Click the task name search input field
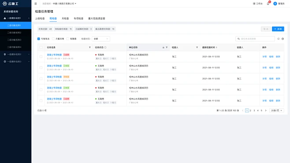Image resolution: width=290 pixels, height=163 pixels. (255, 39)
